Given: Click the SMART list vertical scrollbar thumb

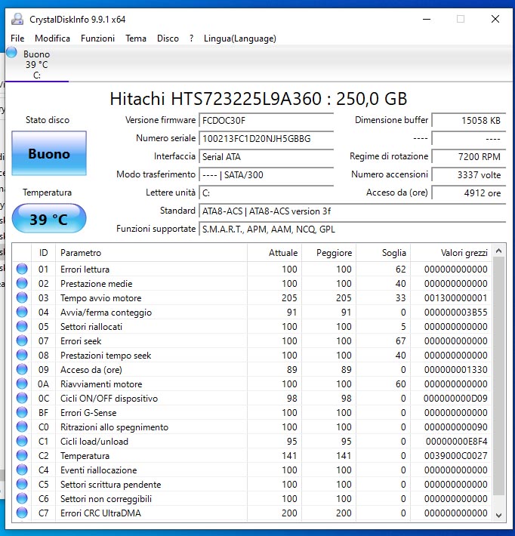Looking at the screenshot, I should pos(498,376).
